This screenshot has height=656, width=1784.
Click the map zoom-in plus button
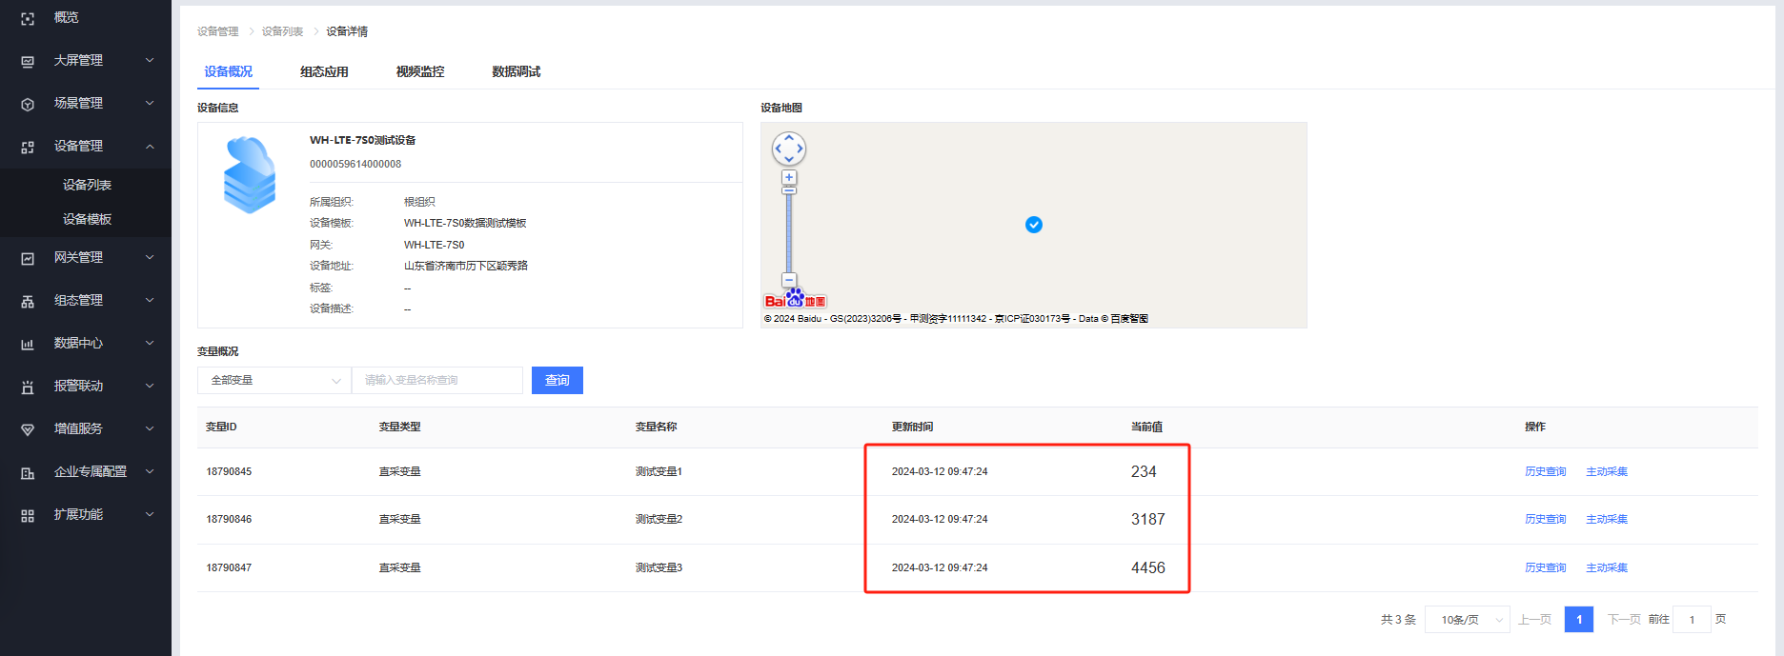point(789,177)
